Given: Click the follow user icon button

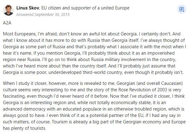Looking at the screenshot, I should tap(182, 9).
